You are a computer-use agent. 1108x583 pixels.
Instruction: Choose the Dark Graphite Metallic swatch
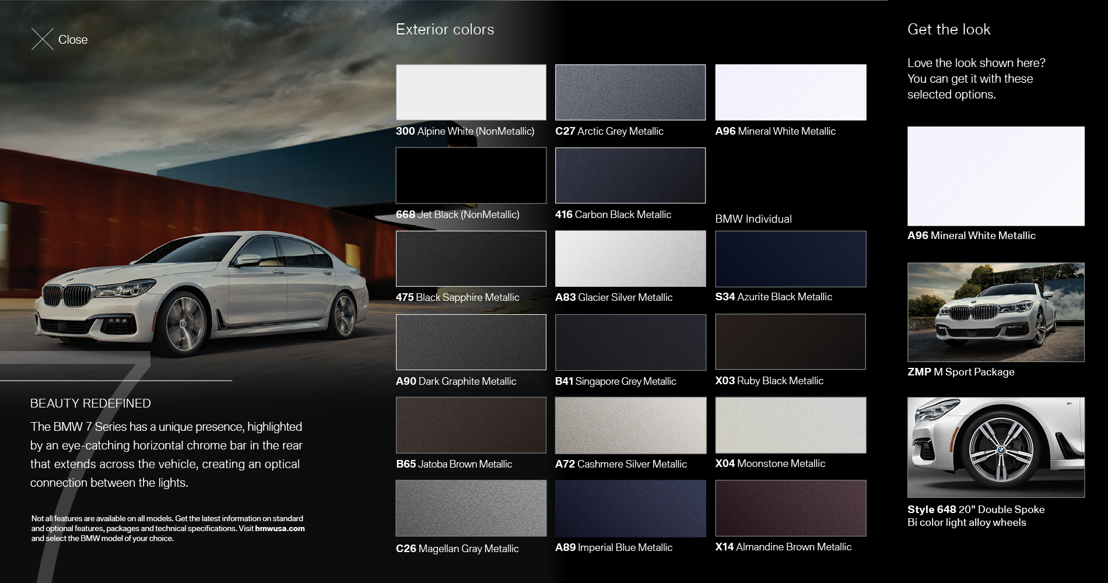tap(471, 342)
